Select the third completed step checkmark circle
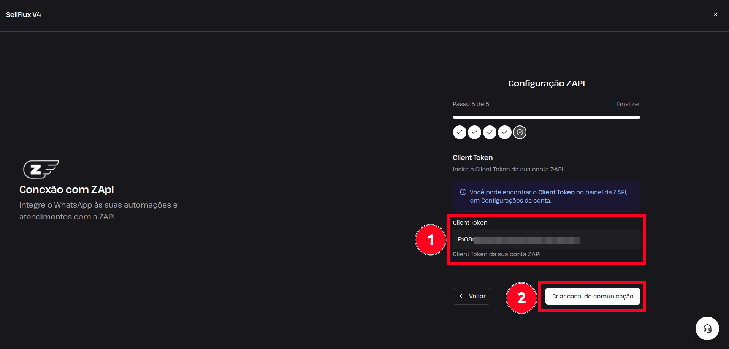The width and height of the screenshot is (729, 349). [490, 132]
